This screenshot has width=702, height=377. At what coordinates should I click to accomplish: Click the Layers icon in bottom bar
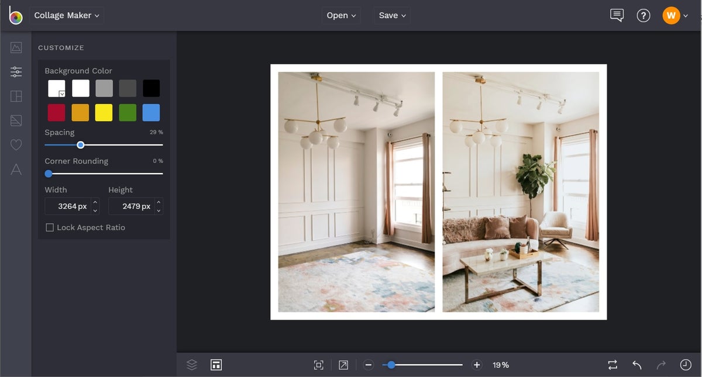[x=192, y=365]
